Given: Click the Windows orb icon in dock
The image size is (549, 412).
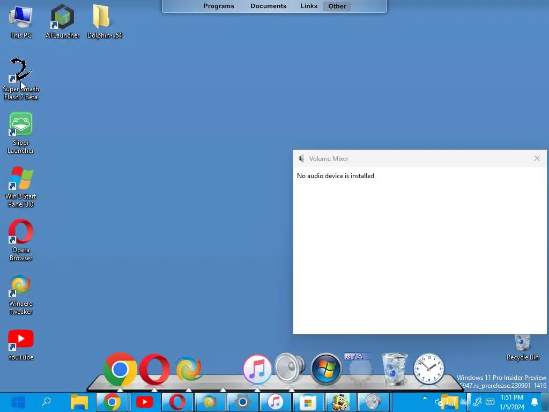Looking at the screenshot, I should tap(326, 369).
